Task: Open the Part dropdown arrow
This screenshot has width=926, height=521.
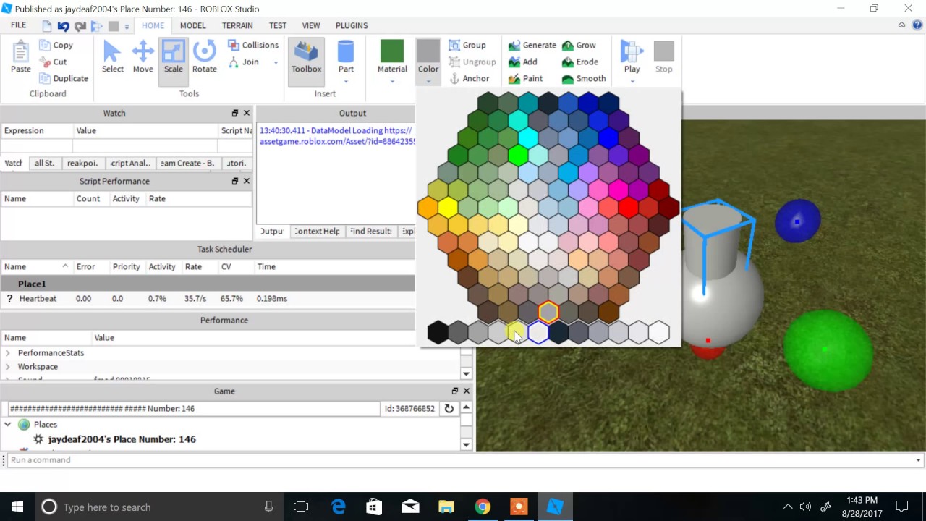Action: click(x=346, y=81)
